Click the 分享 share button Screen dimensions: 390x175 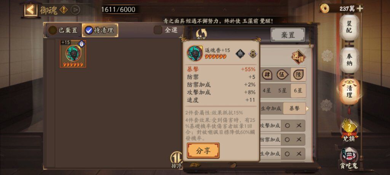point(203,150)
